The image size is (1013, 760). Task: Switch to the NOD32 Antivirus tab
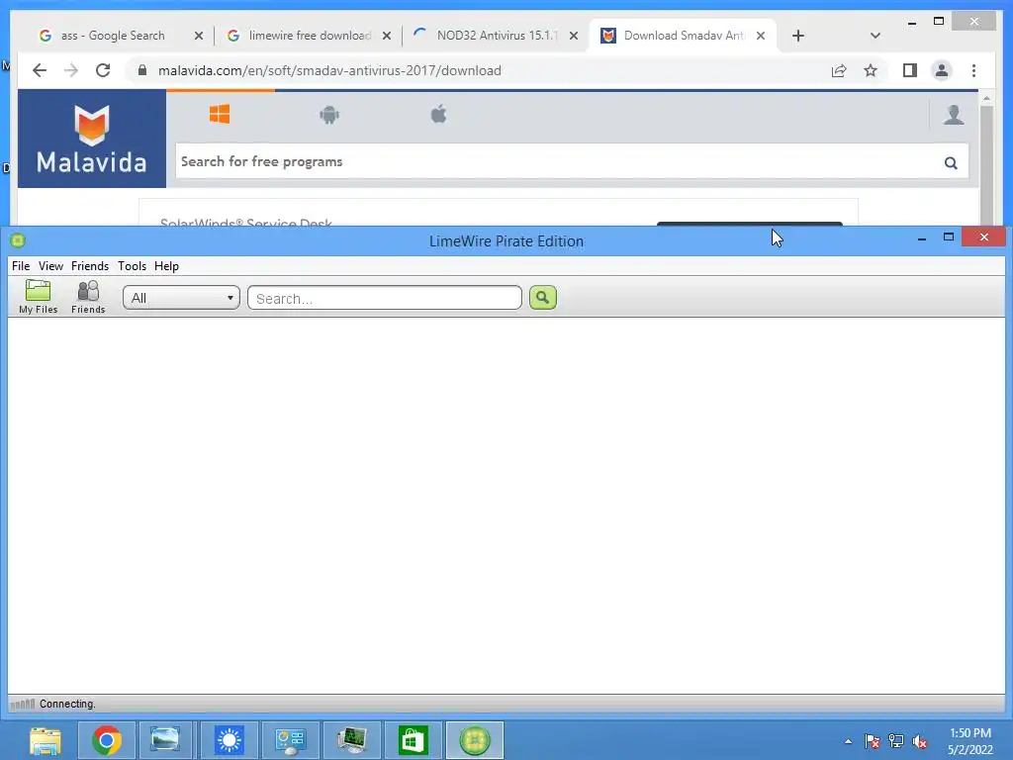[497, 36]
